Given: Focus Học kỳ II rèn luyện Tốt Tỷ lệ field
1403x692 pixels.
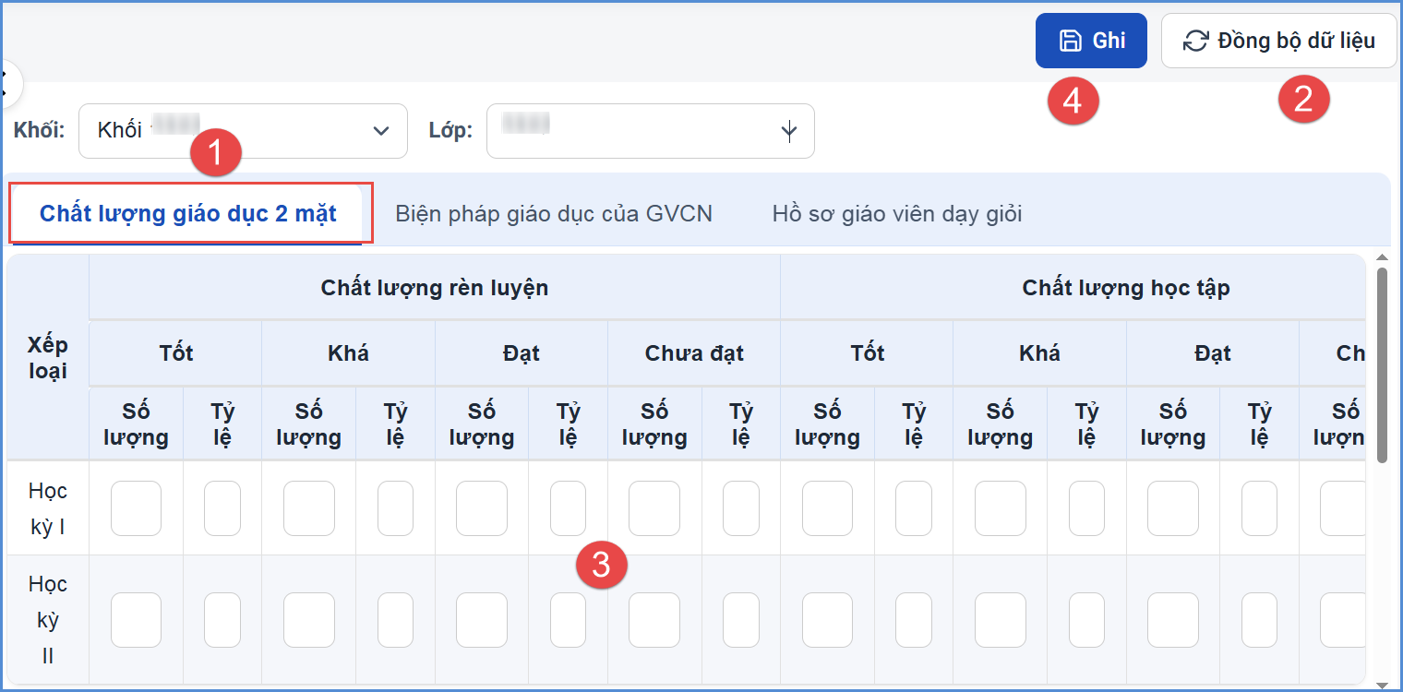Looking at the screenshot, I should point(222,620).
